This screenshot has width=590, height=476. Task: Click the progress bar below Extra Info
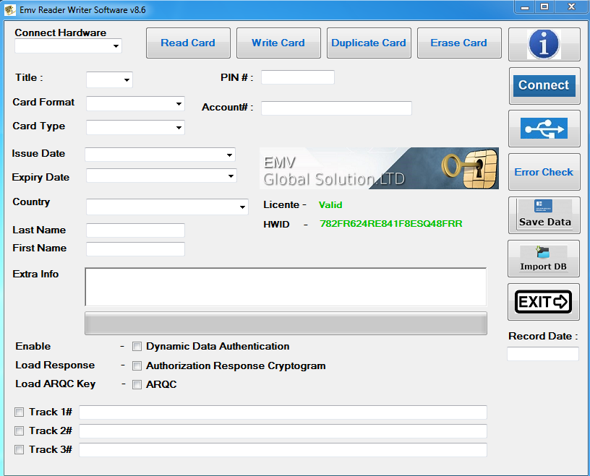[x=286, y=323]
